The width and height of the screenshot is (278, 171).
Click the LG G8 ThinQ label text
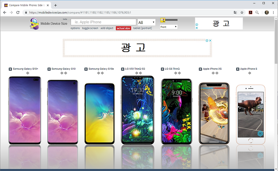click(x=172, y=69)
